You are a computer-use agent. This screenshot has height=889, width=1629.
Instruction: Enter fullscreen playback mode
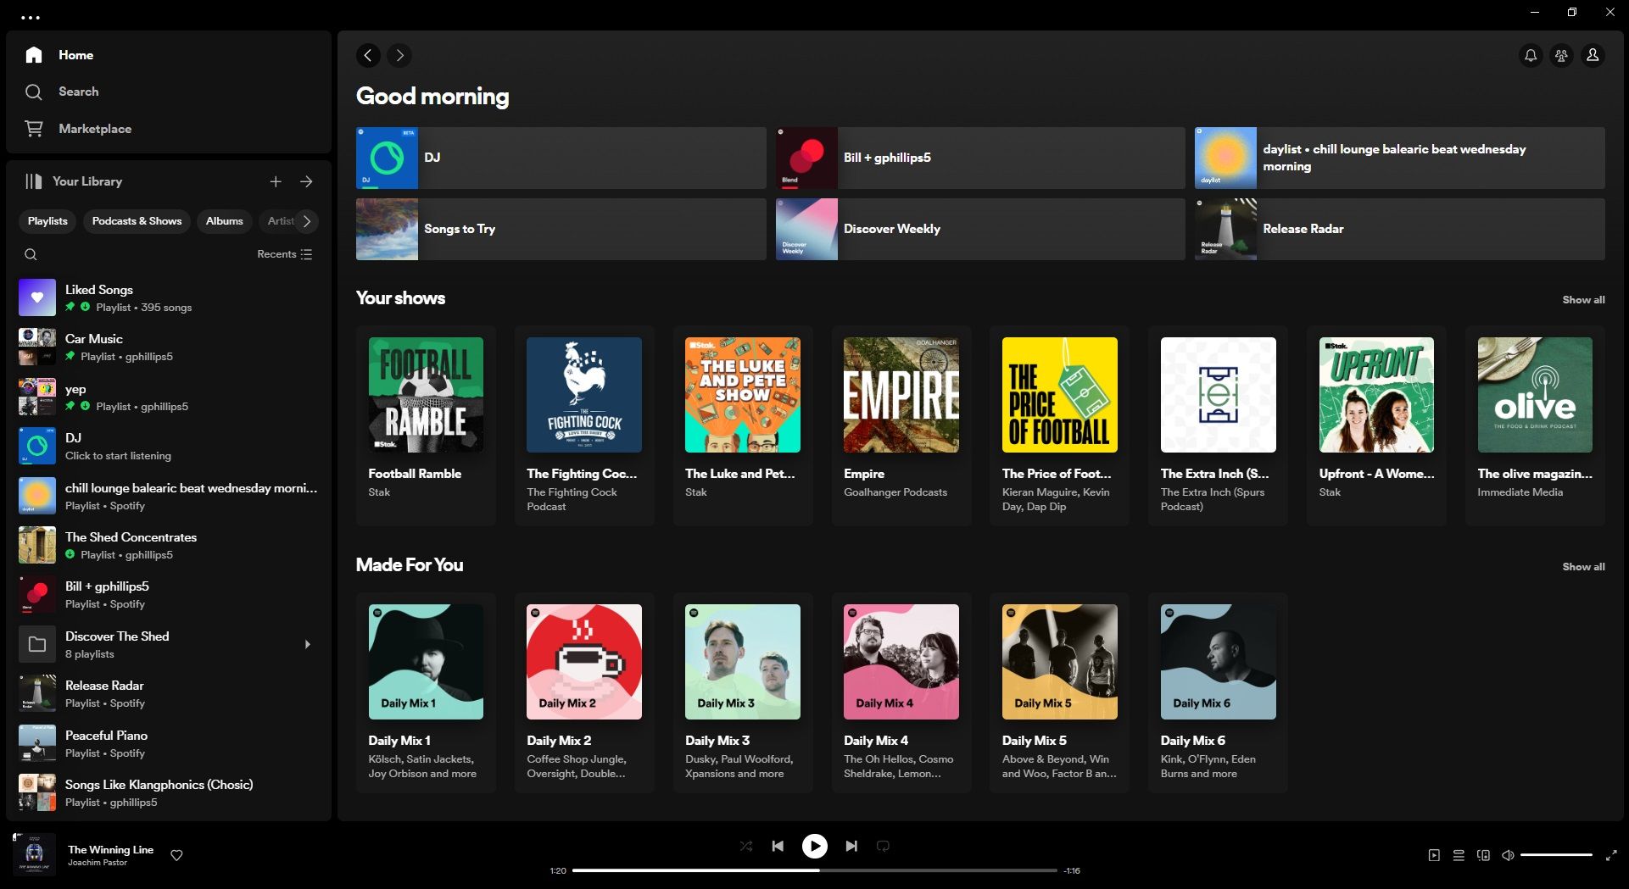(x=1610, y=855)
